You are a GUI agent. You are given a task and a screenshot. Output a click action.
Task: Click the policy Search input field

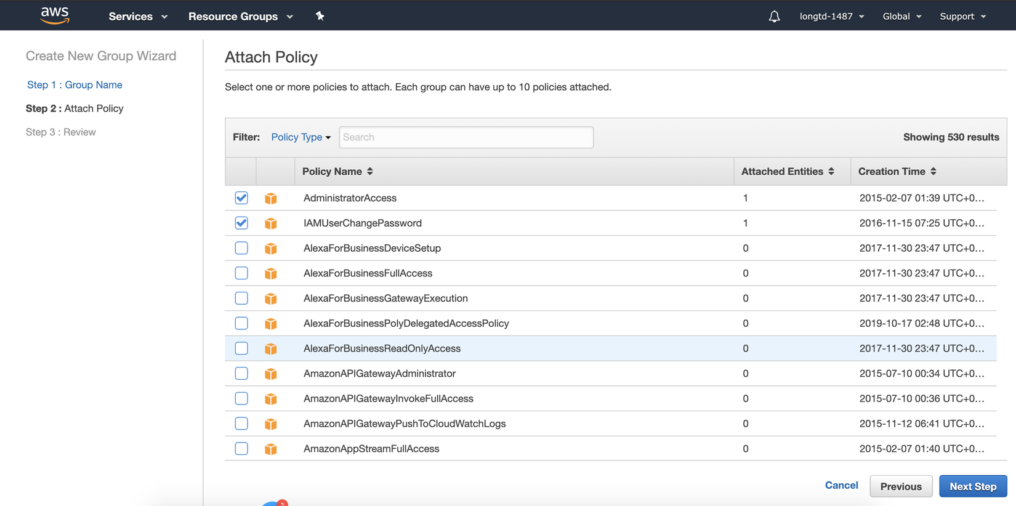[466, 137]
